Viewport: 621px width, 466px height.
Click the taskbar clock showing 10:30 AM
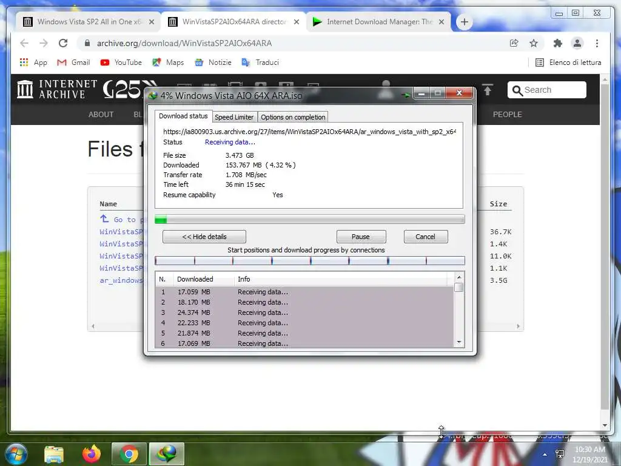pyautogui.click(x=589, y=454)
